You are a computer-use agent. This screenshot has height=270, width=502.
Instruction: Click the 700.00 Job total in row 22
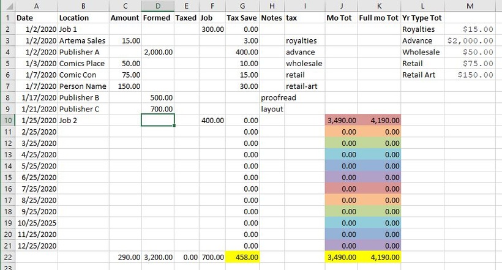(212, 257)
